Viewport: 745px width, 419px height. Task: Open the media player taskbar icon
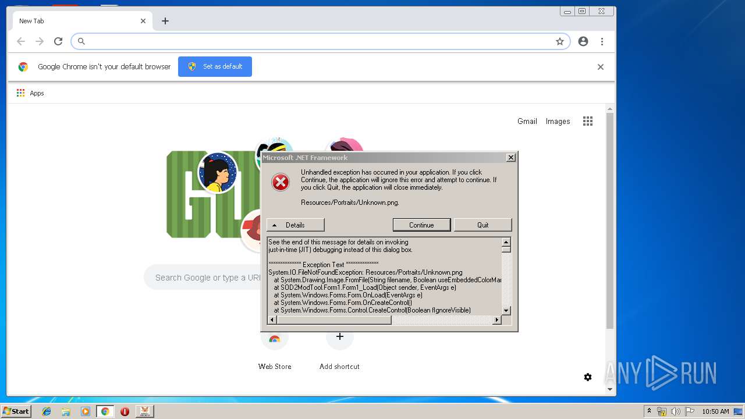click(86, 411)
